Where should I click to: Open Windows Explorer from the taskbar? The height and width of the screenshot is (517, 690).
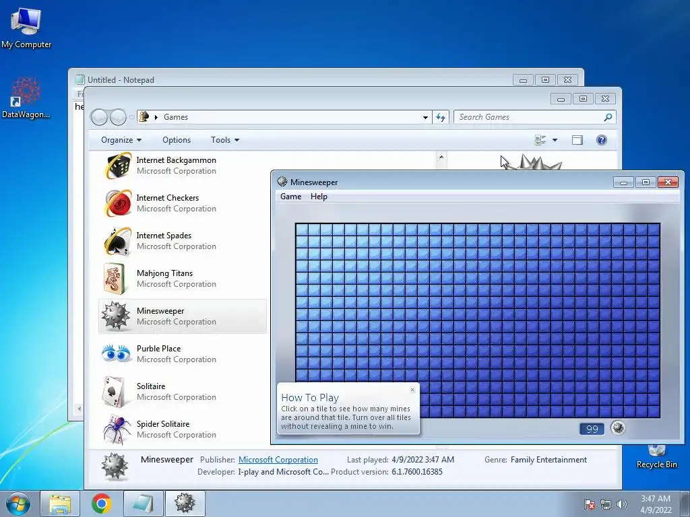[x=60, y=504]
